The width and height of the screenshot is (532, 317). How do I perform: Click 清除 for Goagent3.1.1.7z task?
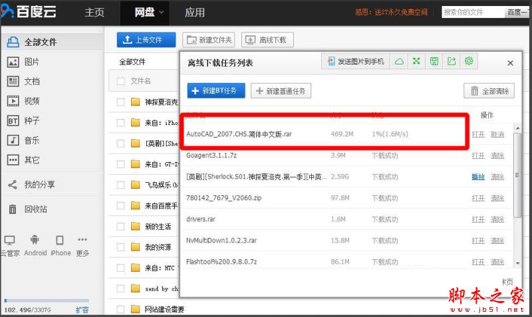[497, 156]
